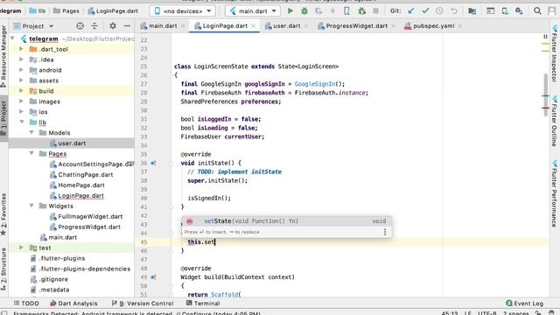Collapse the lib folder
Image resolution: width=560 pixels, height=315 pixels.
21,122
